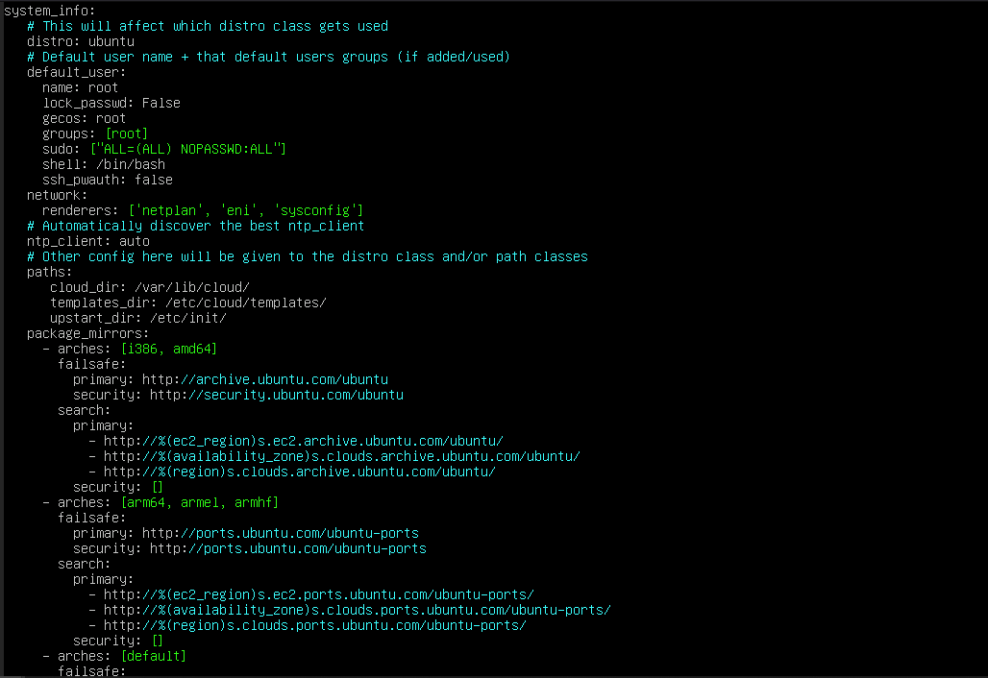Click the system_info key on the first line
This screenshot has height=678, width=988.
(x=47, y=11)
